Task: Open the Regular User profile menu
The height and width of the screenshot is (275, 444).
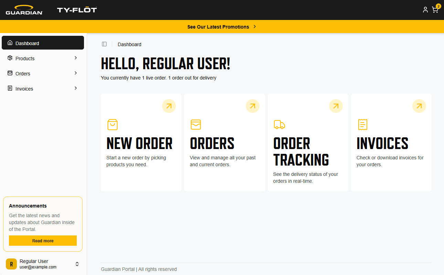Action: pos(43,264)
